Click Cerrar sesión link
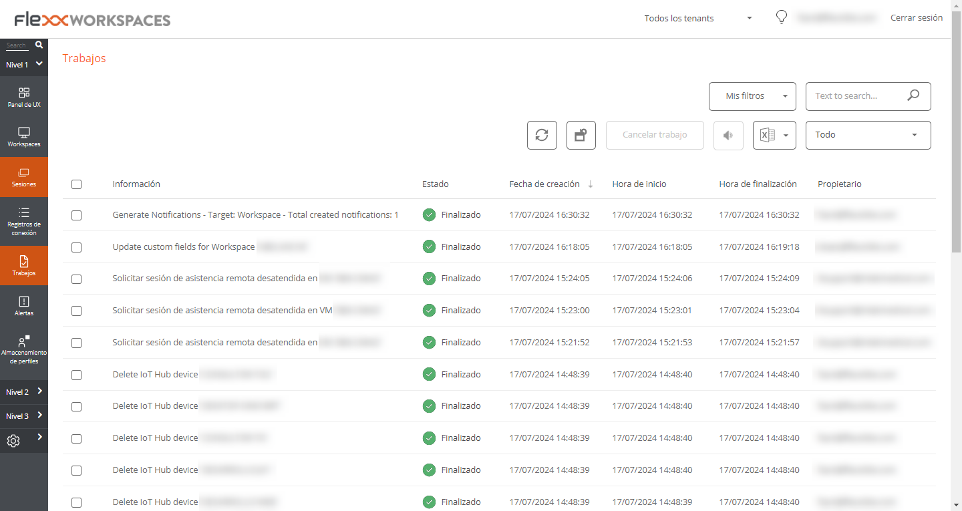This screenshot has width=962, height=511. [917, 18]
